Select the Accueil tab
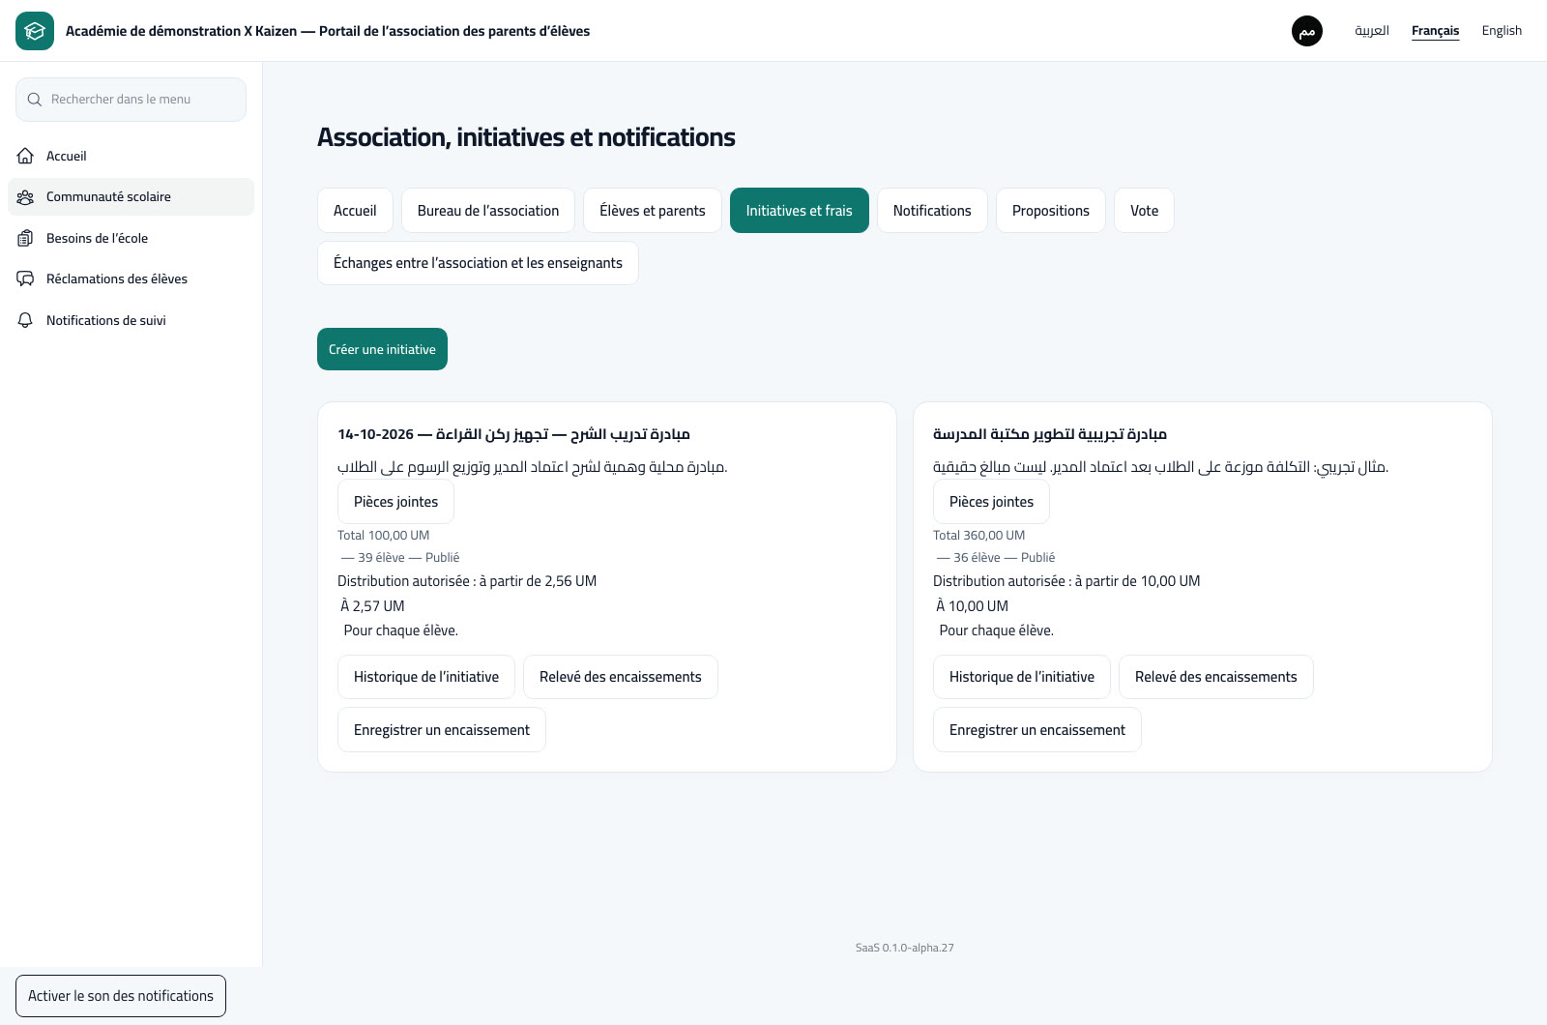Viewport: 1547px width, 1025px height. pyautogui.click(x=355, y=211)
